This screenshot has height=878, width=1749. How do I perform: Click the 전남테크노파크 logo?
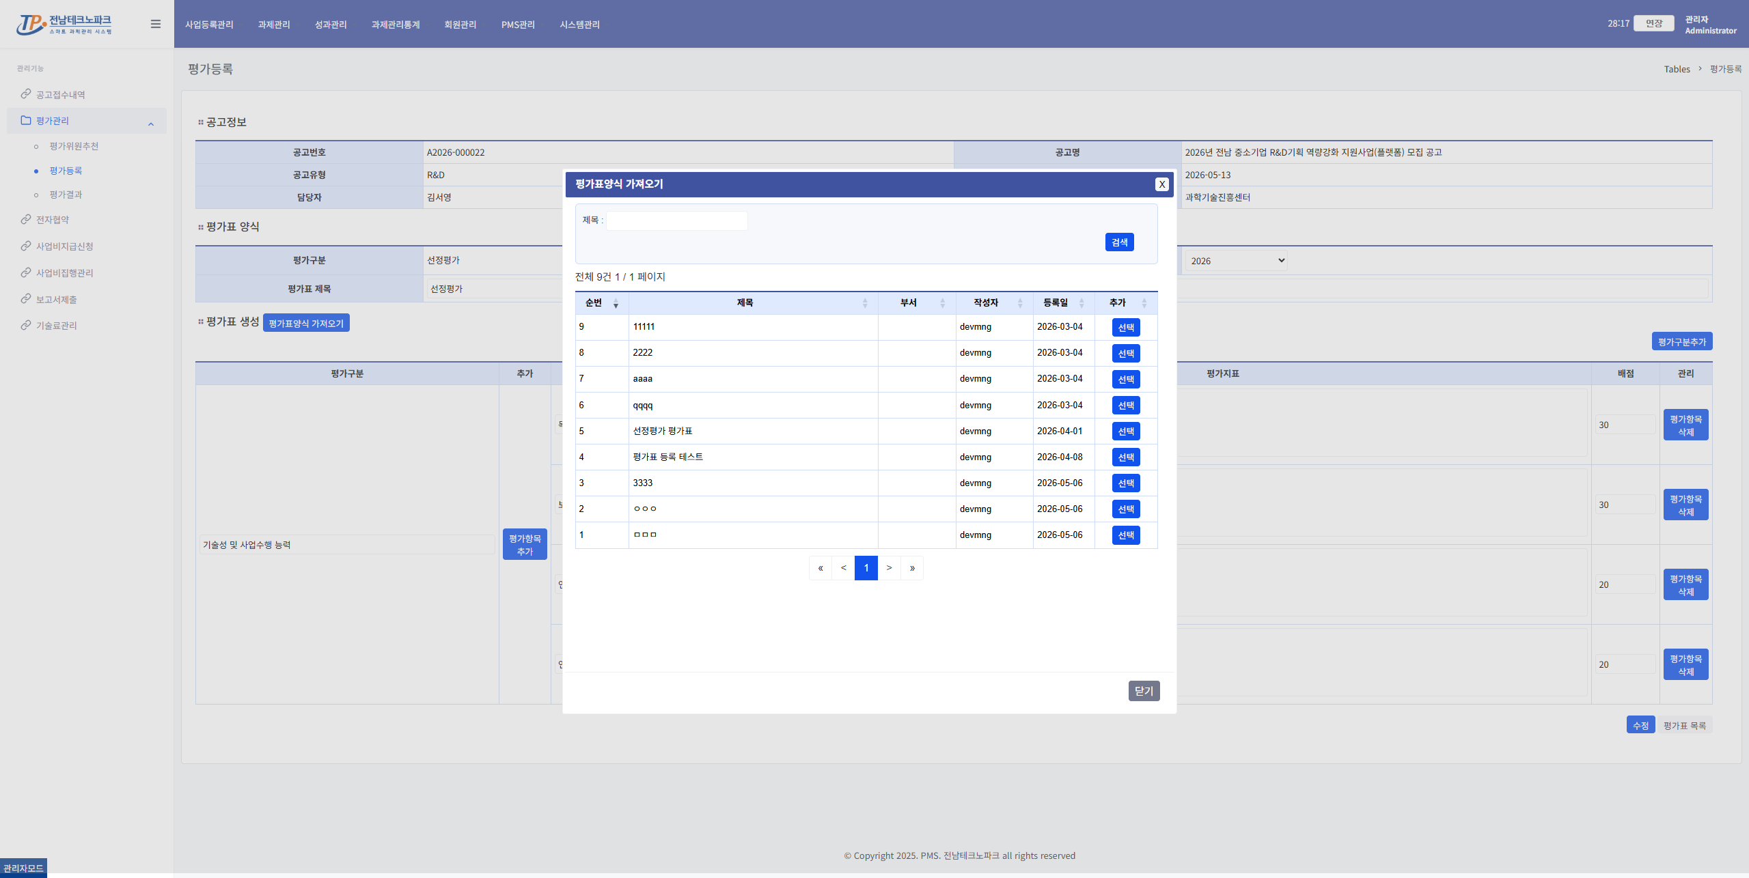(x=64, y=25)
